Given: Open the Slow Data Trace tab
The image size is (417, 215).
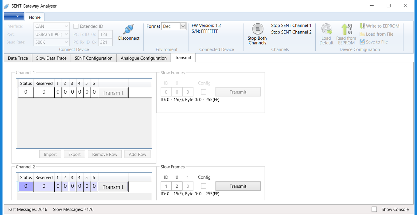Looking at the screenshot, I should tap(51, 58).
